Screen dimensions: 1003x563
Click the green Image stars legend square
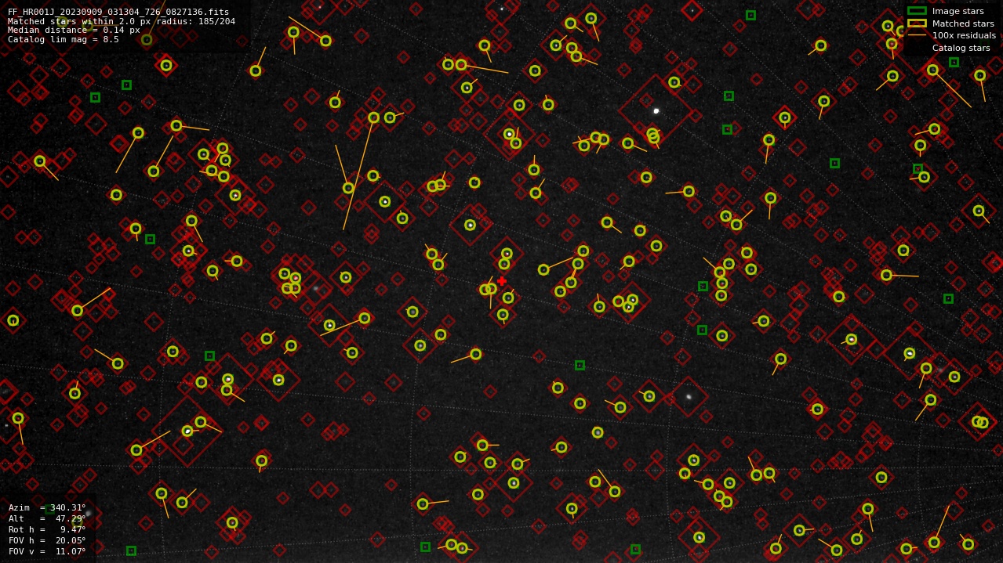[917, 11]
